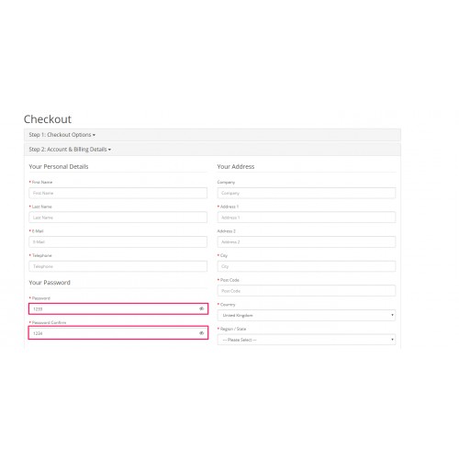Open the Country dropdown showing United Kingdom
The height and width of the screenshot is (459, 459).
[x=307, y=315]
